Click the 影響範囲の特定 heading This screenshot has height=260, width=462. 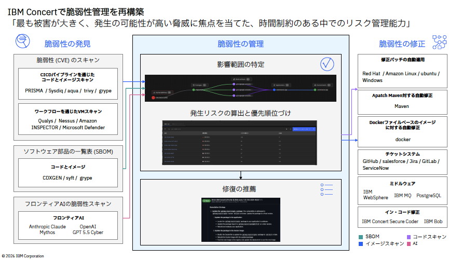click(x=240, y=64)
